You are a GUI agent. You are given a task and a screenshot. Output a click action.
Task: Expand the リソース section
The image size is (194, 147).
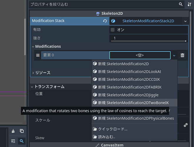[33, 73]
